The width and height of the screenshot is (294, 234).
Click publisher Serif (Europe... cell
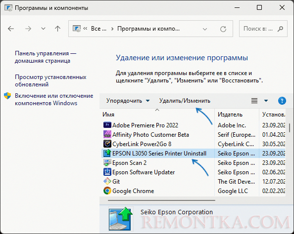coord(237,134)
